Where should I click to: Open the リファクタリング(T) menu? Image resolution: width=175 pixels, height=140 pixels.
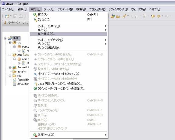[x=118, y=9]
